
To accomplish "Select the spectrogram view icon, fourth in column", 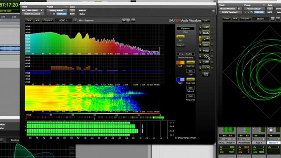I will (206, 45).
